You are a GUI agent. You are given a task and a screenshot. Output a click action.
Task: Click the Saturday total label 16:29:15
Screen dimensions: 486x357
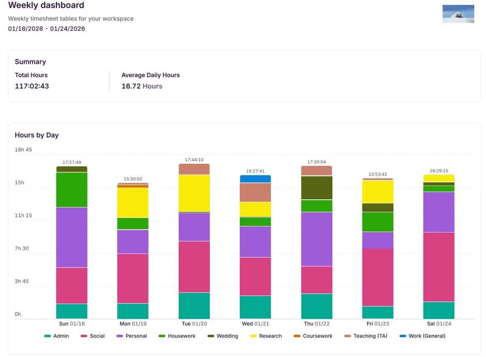point(439,171)
